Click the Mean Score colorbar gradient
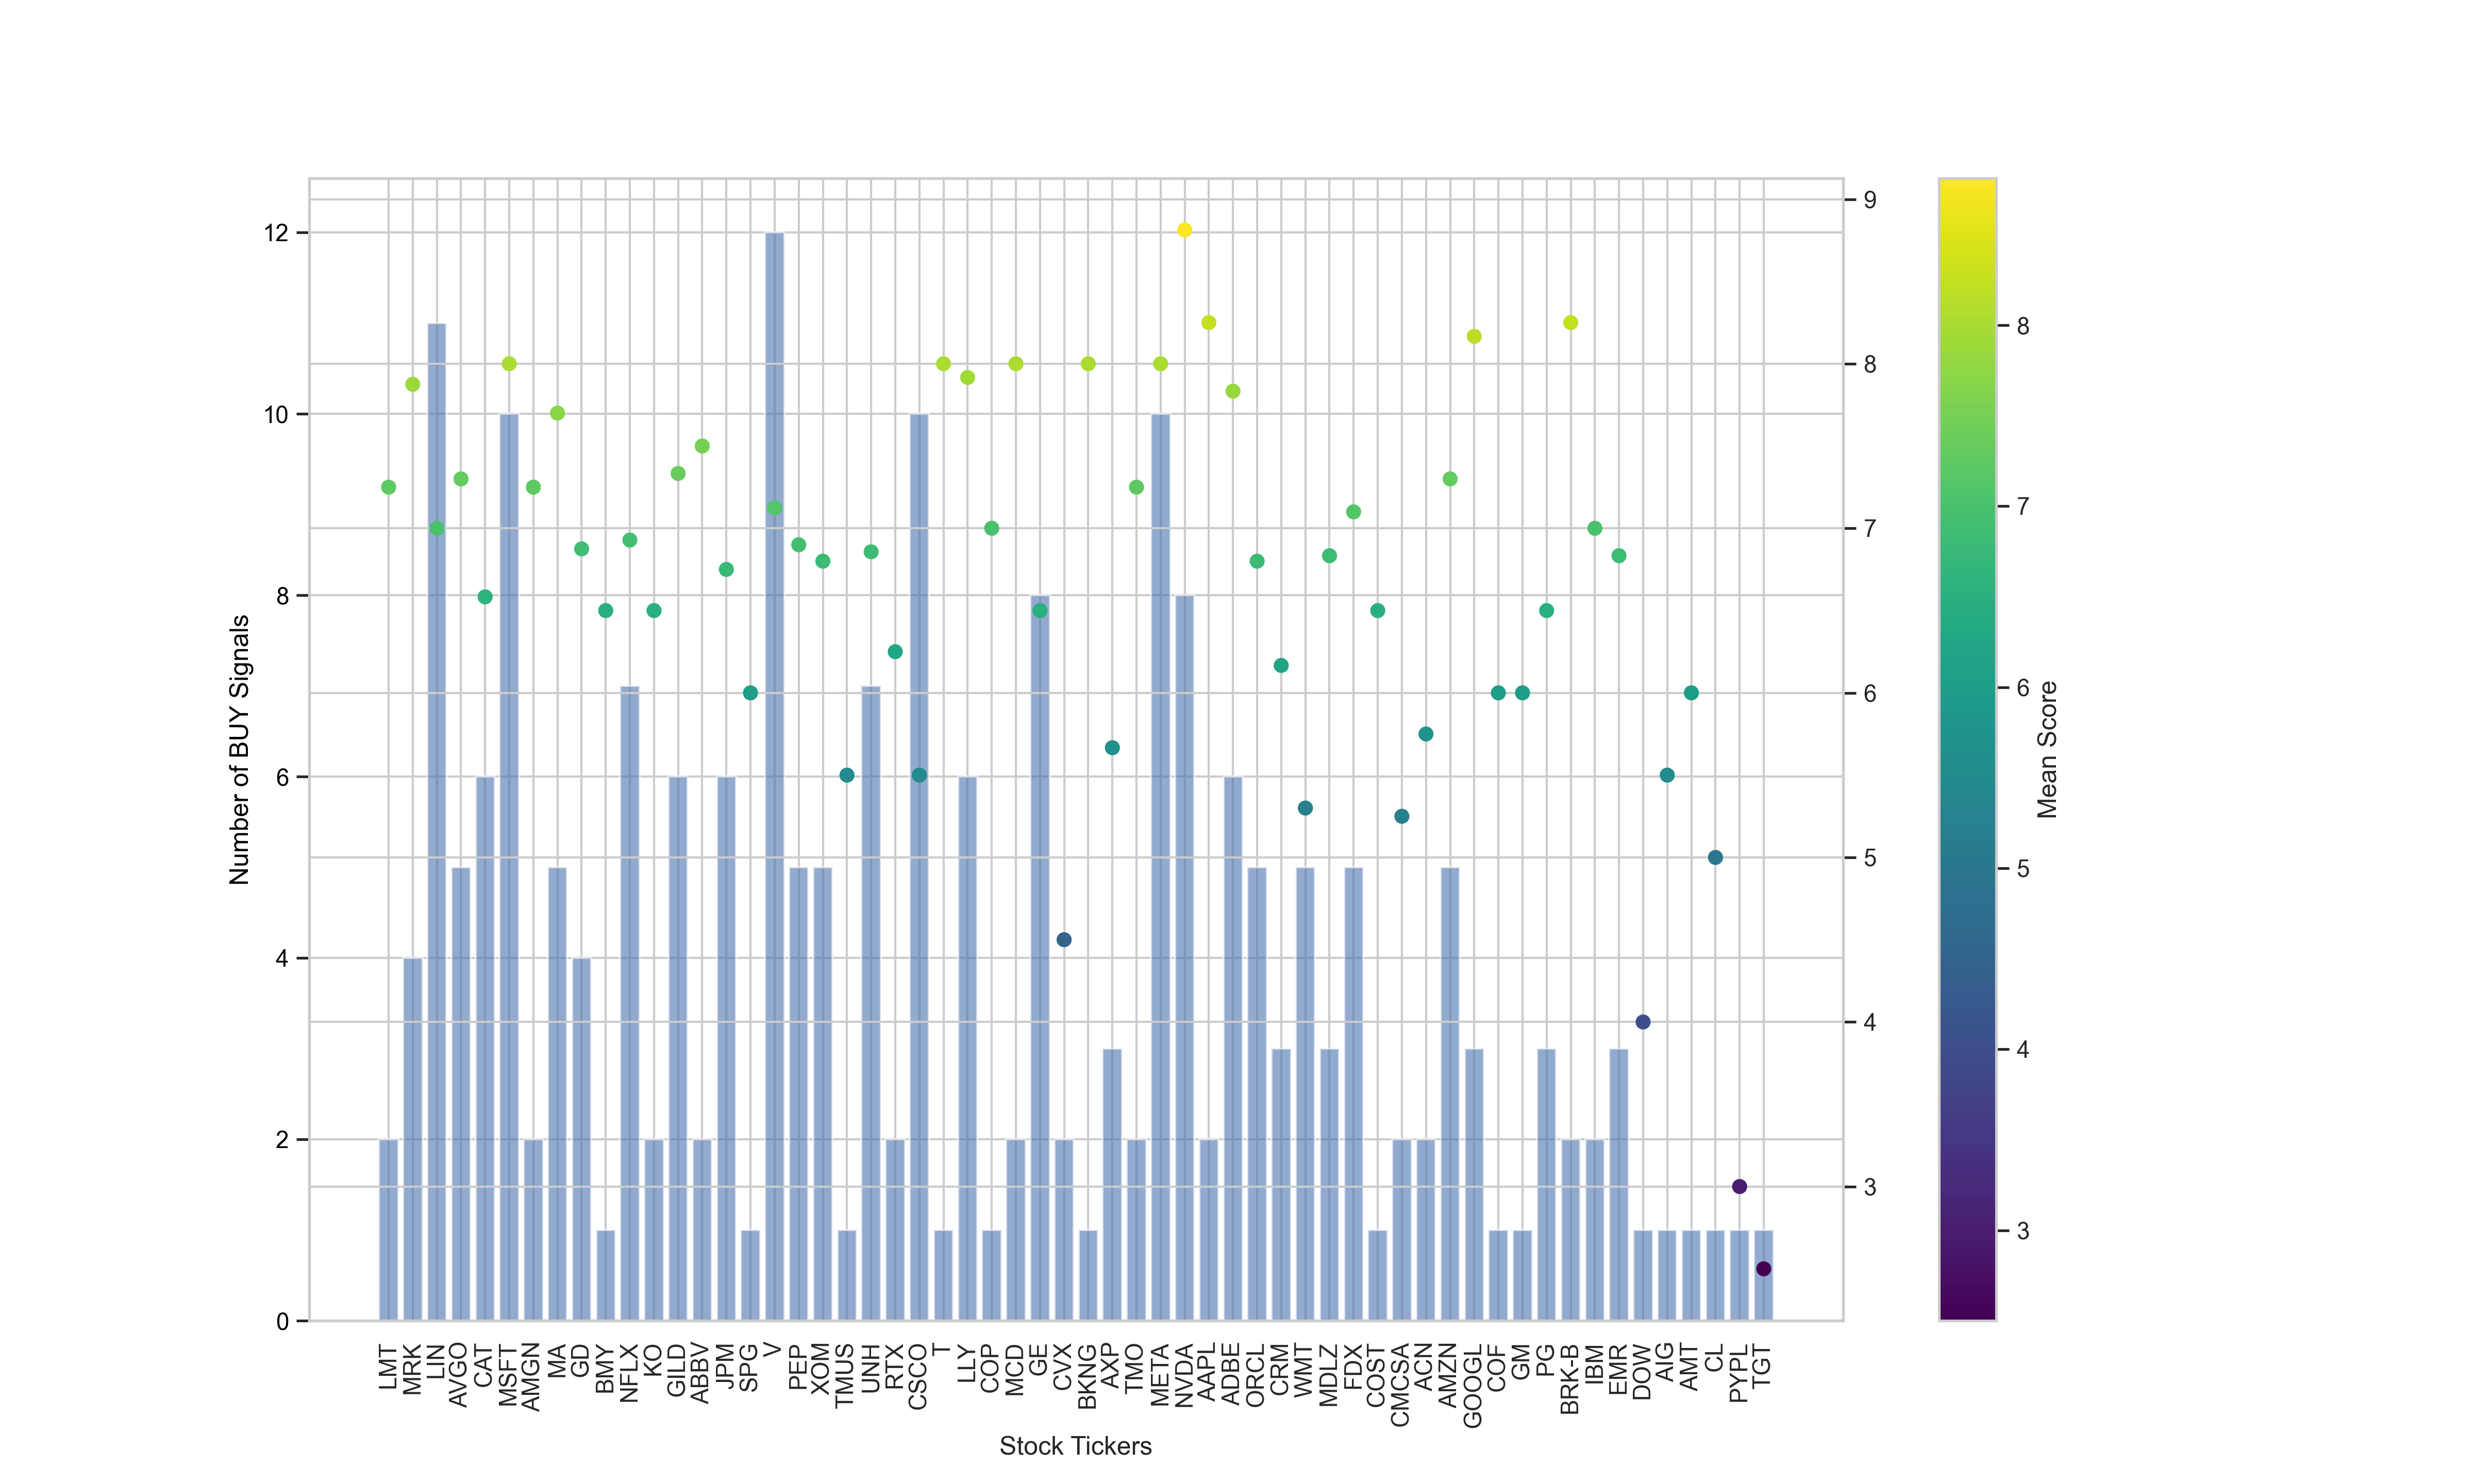This screenshot has height=1484, width=2474. tap(1967, 749)
